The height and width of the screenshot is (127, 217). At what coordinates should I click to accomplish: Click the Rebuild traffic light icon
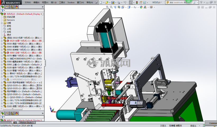click(x=137, y=2)
